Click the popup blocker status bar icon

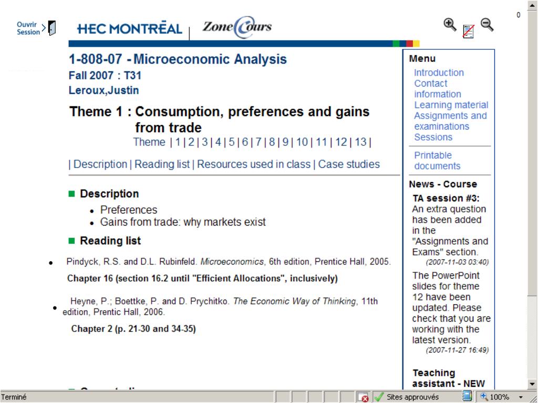click(x=363, y=397)
